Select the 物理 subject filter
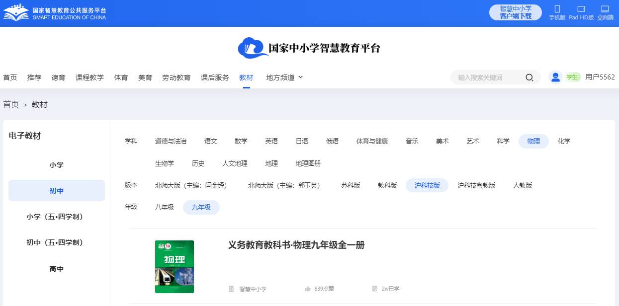 point(533,141)
